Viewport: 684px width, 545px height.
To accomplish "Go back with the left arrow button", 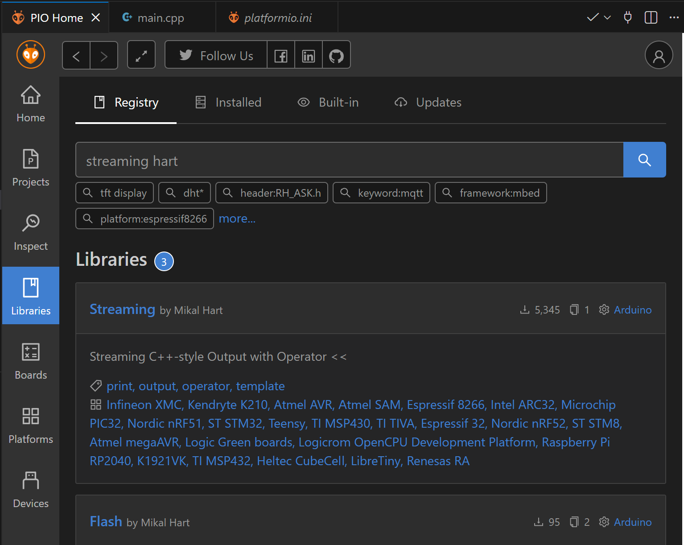I will (x=76, y=55).
